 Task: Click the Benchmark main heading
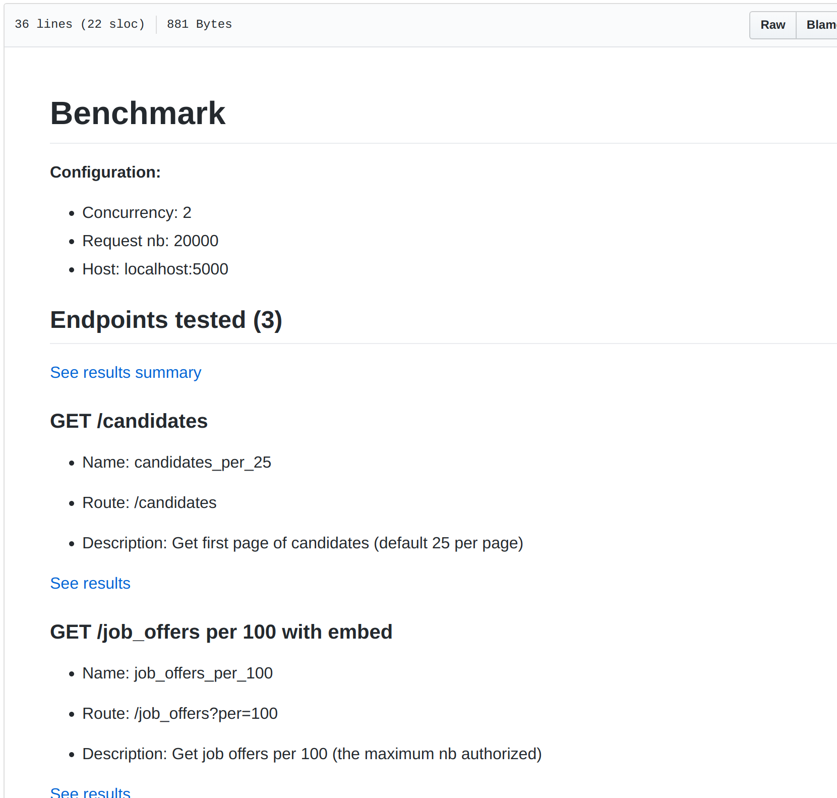pos(138,113)
